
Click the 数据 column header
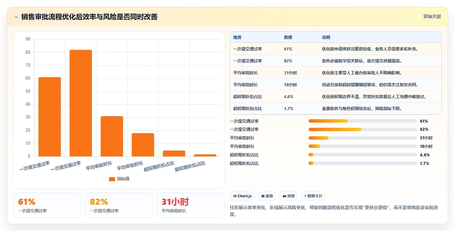pyautogui.click(x=288, y=37)
